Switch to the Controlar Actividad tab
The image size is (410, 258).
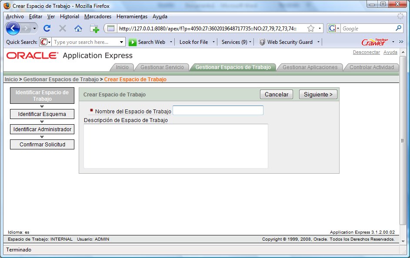[x=372, y=67]
